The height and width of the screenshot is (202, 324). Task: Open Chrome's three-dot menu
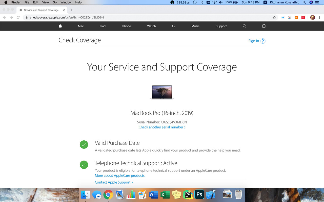click(x=319, y=17)
